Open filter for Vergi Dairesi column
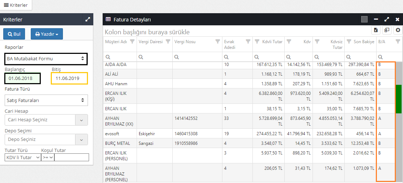Viewport: 403px width, 183px height. 168,41
